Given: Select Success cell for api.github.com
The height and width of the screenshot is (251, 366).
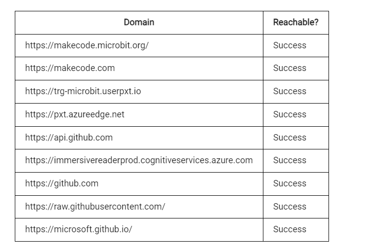Looking at the screenshot, I should pos(290,138).
